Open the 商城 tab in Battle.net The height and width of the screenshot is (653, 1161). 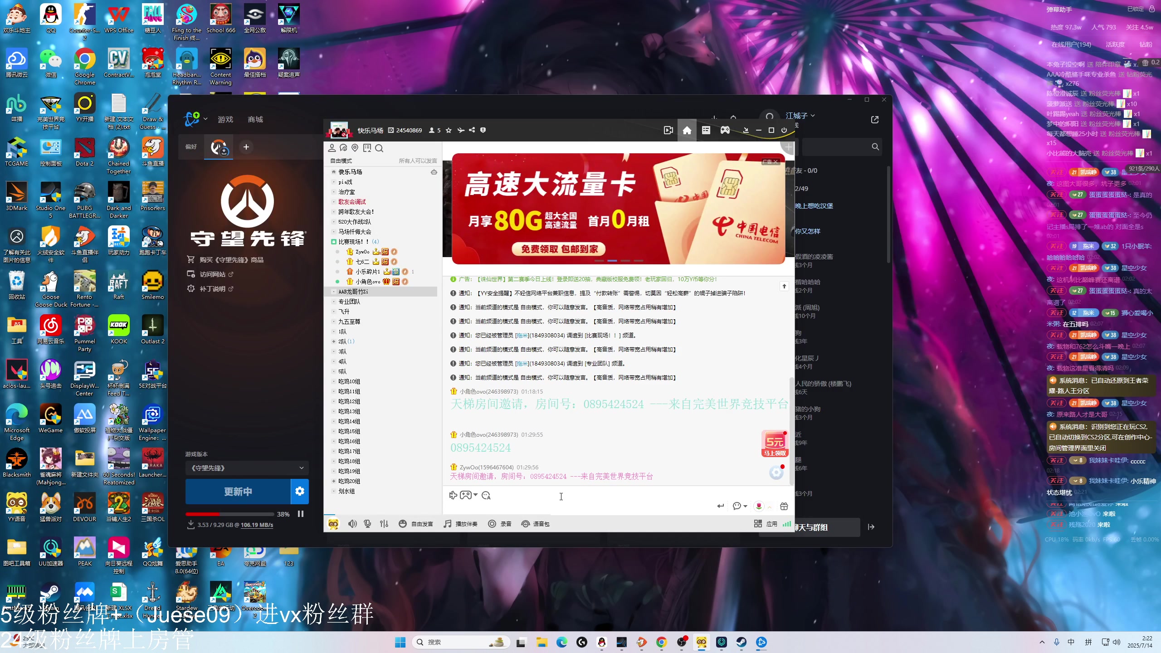[255, 119]
